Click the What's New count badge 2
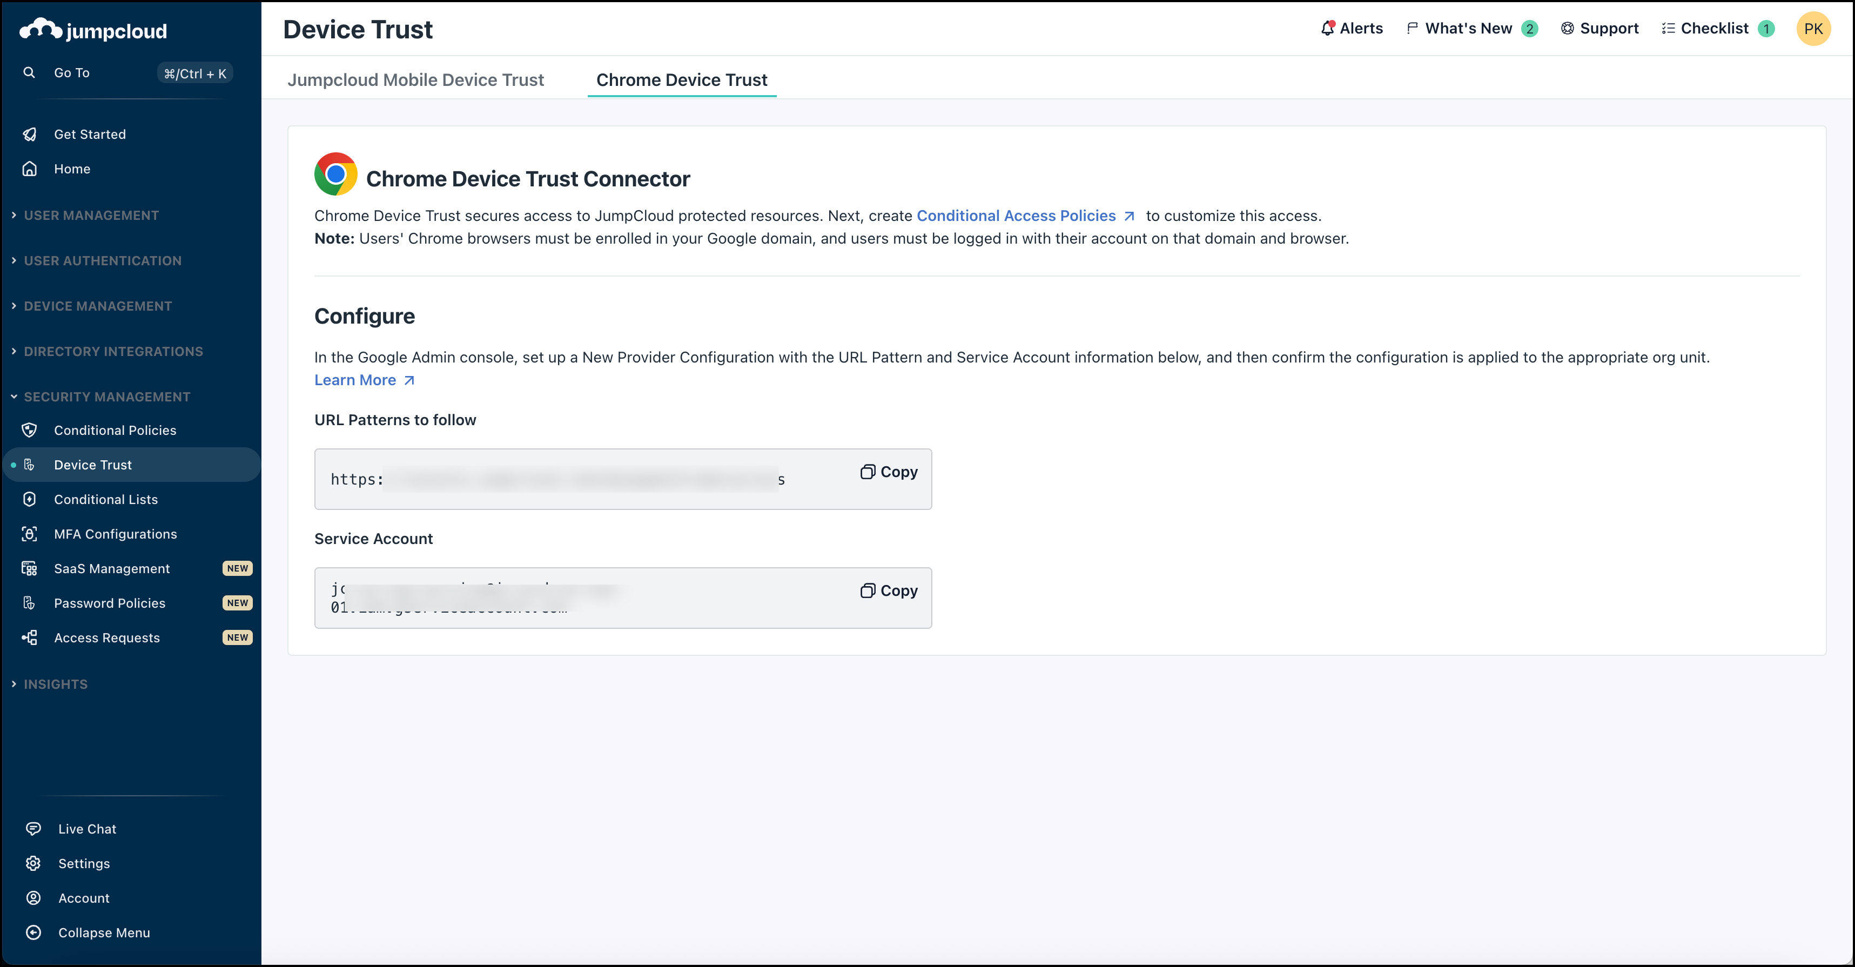This screenshot has width=1855, height=967. point(1529,29)
